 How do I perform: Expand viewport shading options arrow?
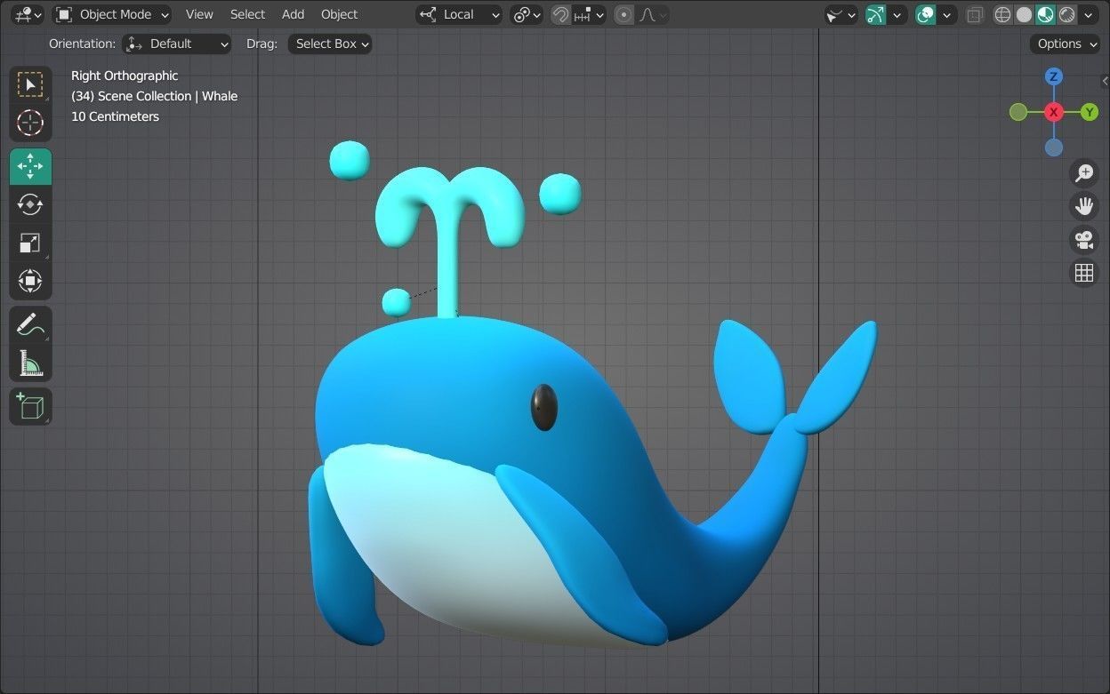1089,14
